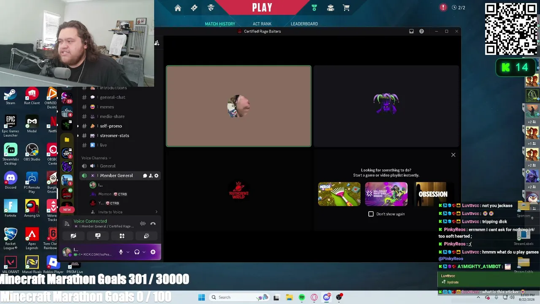Viewport: 540px width, 304px height.
Task: Dismiss the activity suggestions panel
Action: 453,155
